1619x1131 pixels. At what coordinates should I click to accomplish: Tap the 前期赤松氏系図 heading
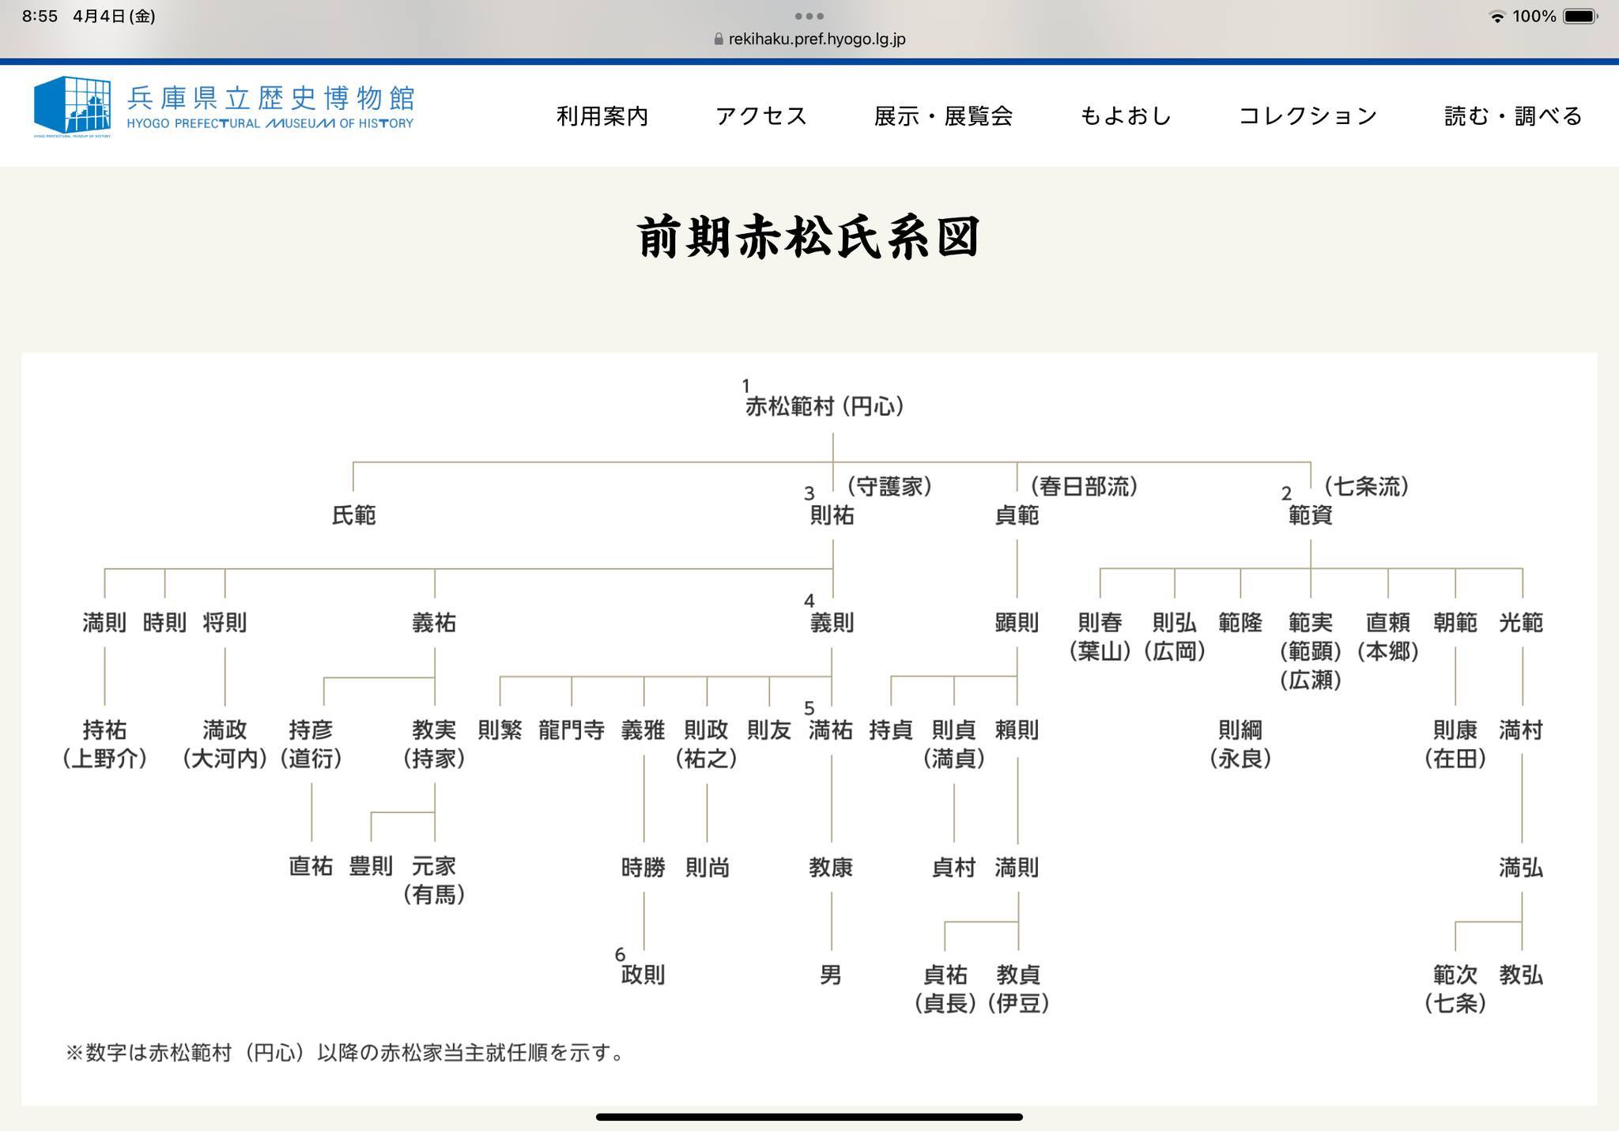pyautogui.click(x=809, y=237)
